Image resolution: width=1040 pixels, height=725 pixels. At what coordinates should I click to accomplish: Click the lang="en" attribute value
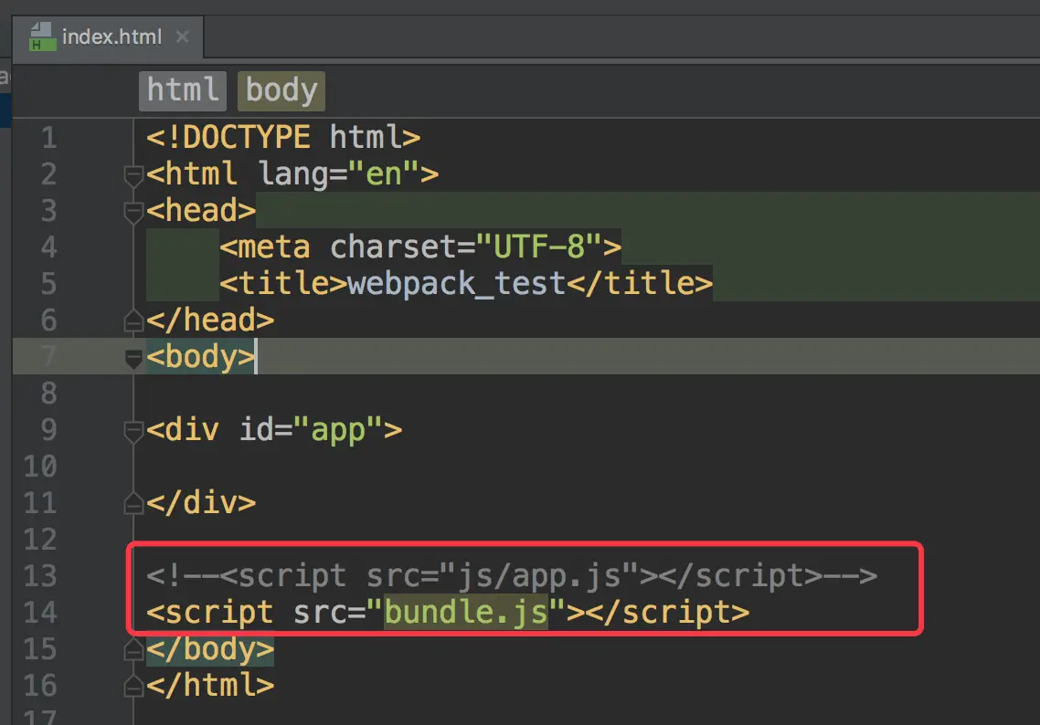384,174
